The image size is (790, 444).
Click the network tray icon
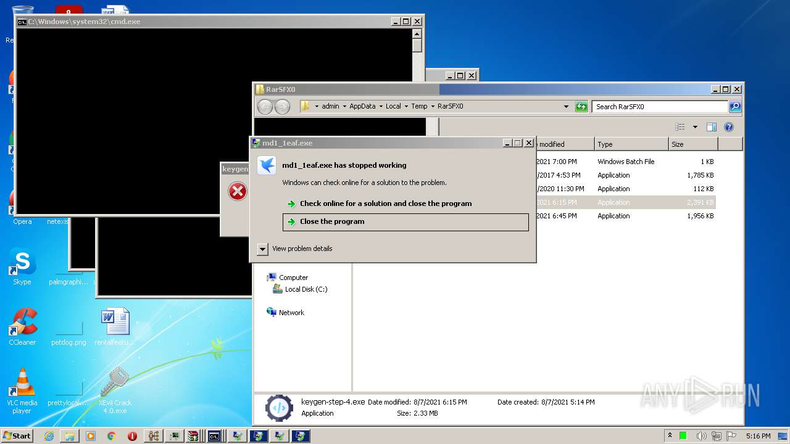[x=717, y=436]
